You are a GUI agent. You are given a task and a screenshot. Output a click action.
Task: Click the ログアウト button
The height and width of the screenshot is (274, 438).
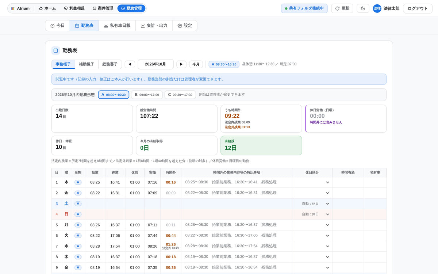click(418, 8)
